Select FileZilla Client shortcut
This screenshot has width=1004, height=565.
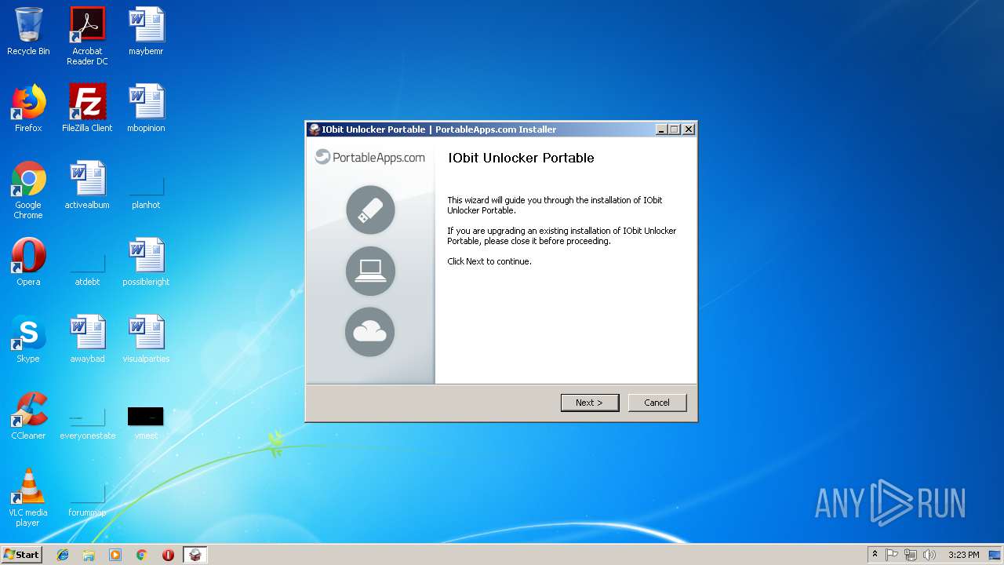click(x=87, y=108)
